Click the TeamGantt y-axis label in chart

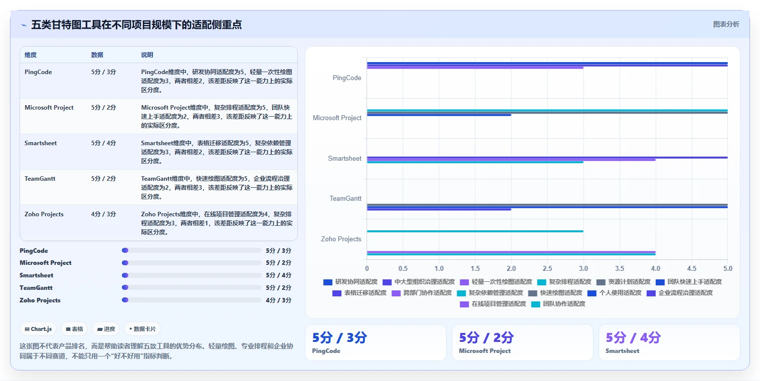tap(345, 199)
